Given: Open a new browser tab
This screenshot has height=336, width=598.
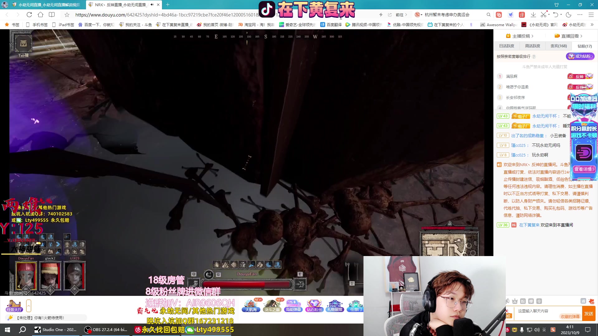Looking at the screenshot, I should [168, 5].
